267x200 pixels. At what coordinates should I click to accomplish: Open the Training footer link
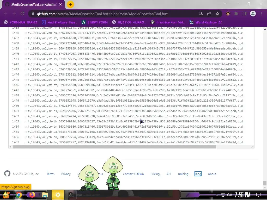coord(183,174)
